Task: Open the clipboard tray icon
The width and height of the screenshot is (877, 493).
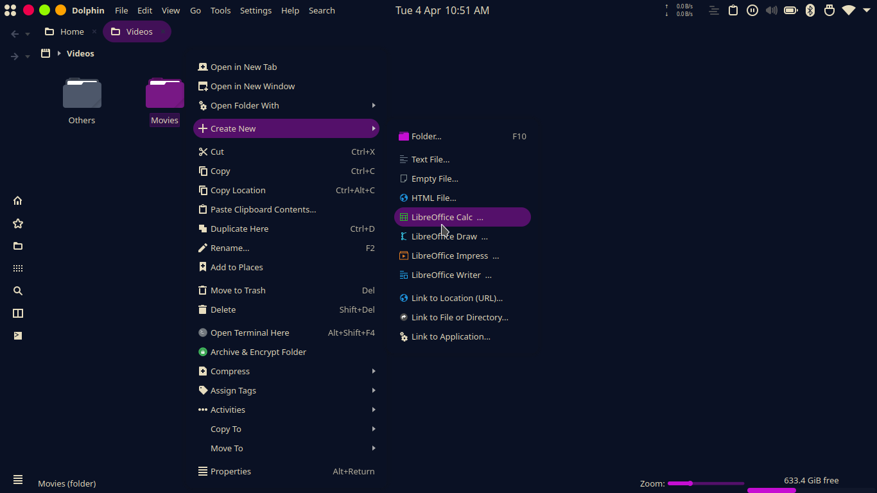Action: (733, 10)
